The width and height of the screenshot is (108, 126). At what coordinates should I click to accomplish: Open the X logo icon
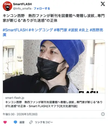click(103, 4)
